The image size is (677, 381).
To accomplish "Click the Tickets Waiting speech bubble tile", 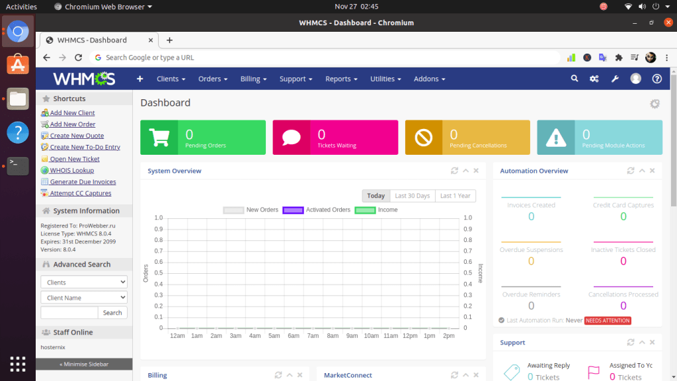I will pos(335,138).
